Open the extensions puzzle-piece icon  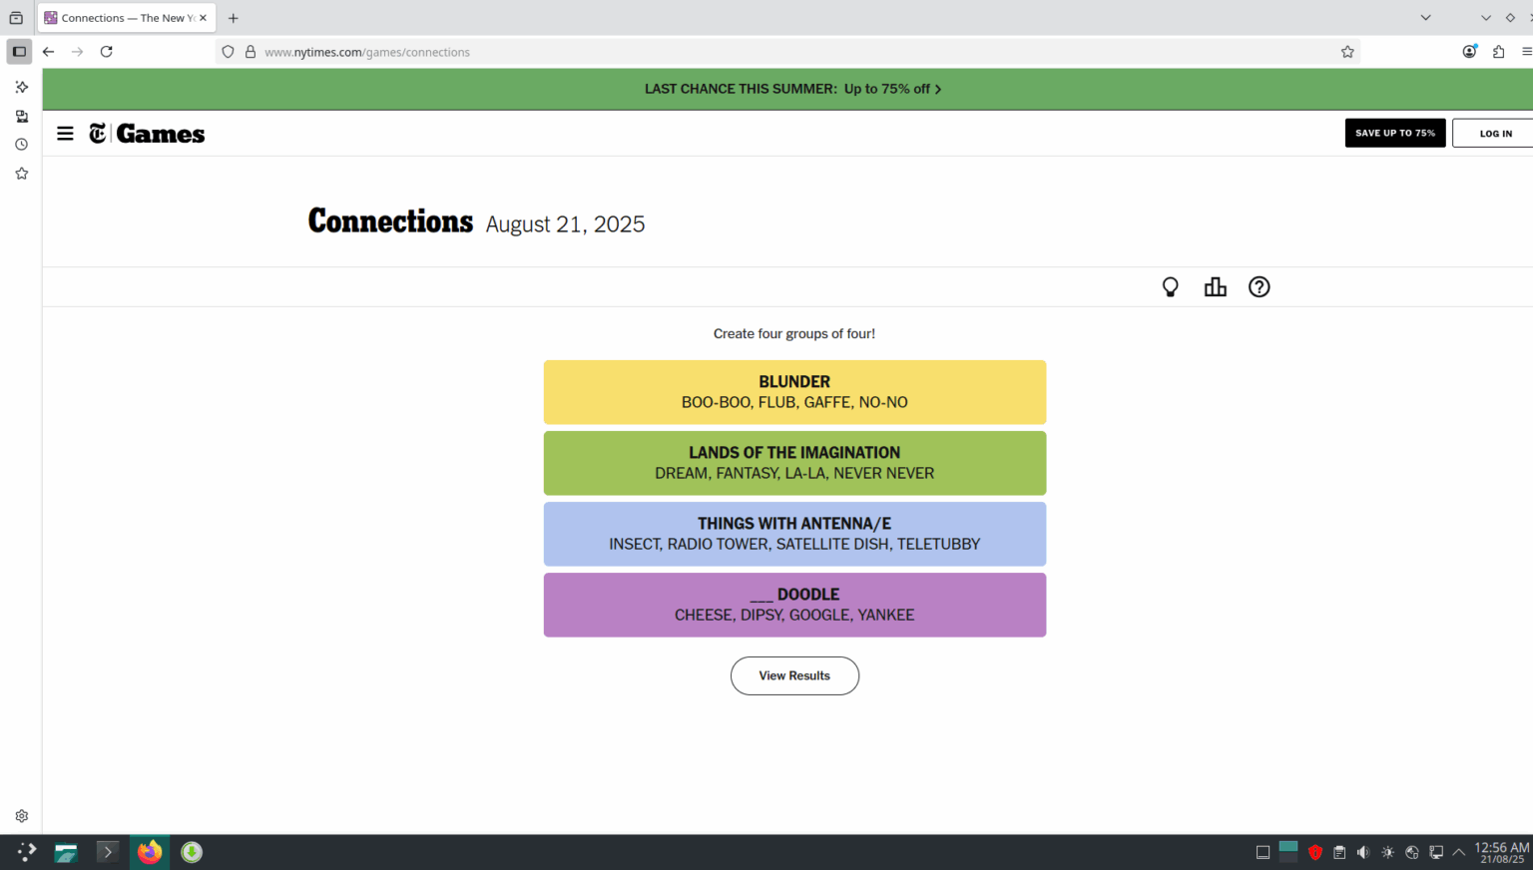tap(1498, 51)
